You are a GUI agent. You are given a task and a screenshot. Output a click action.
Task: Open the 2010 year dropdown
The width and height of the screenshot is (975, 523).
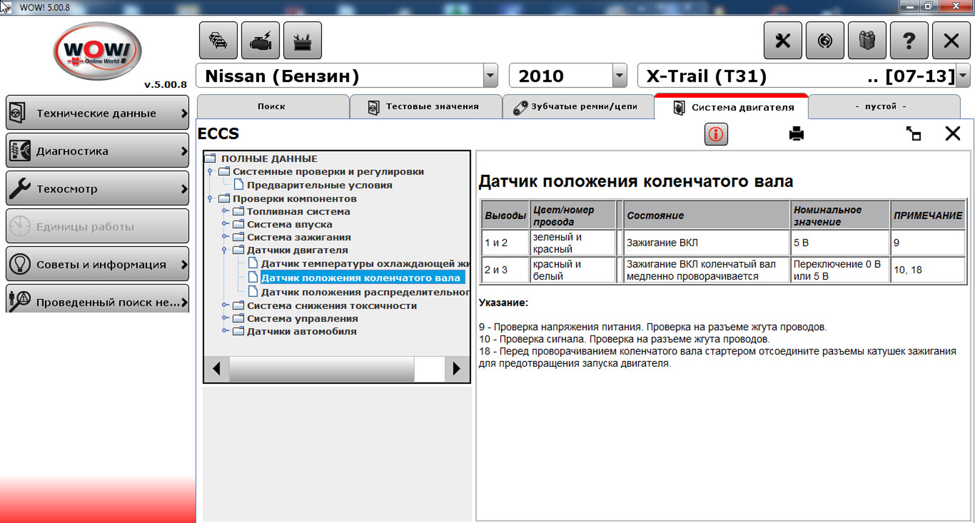[620, 76]
